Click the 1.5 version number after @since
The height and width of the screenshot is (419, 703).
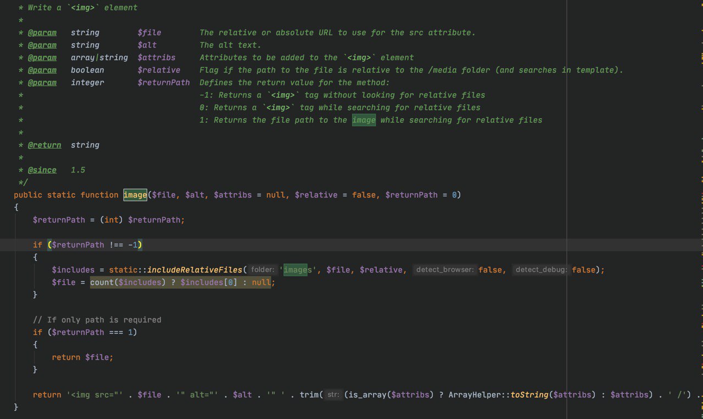(78, 170)
